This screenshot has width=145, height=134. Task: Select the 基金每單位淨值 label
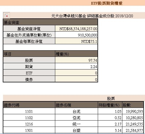(29, 41)
